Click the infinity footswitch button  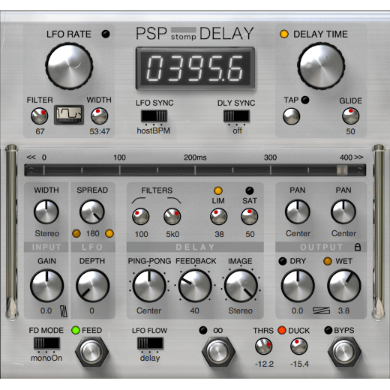pyautogui.click(x=218, y=352)
